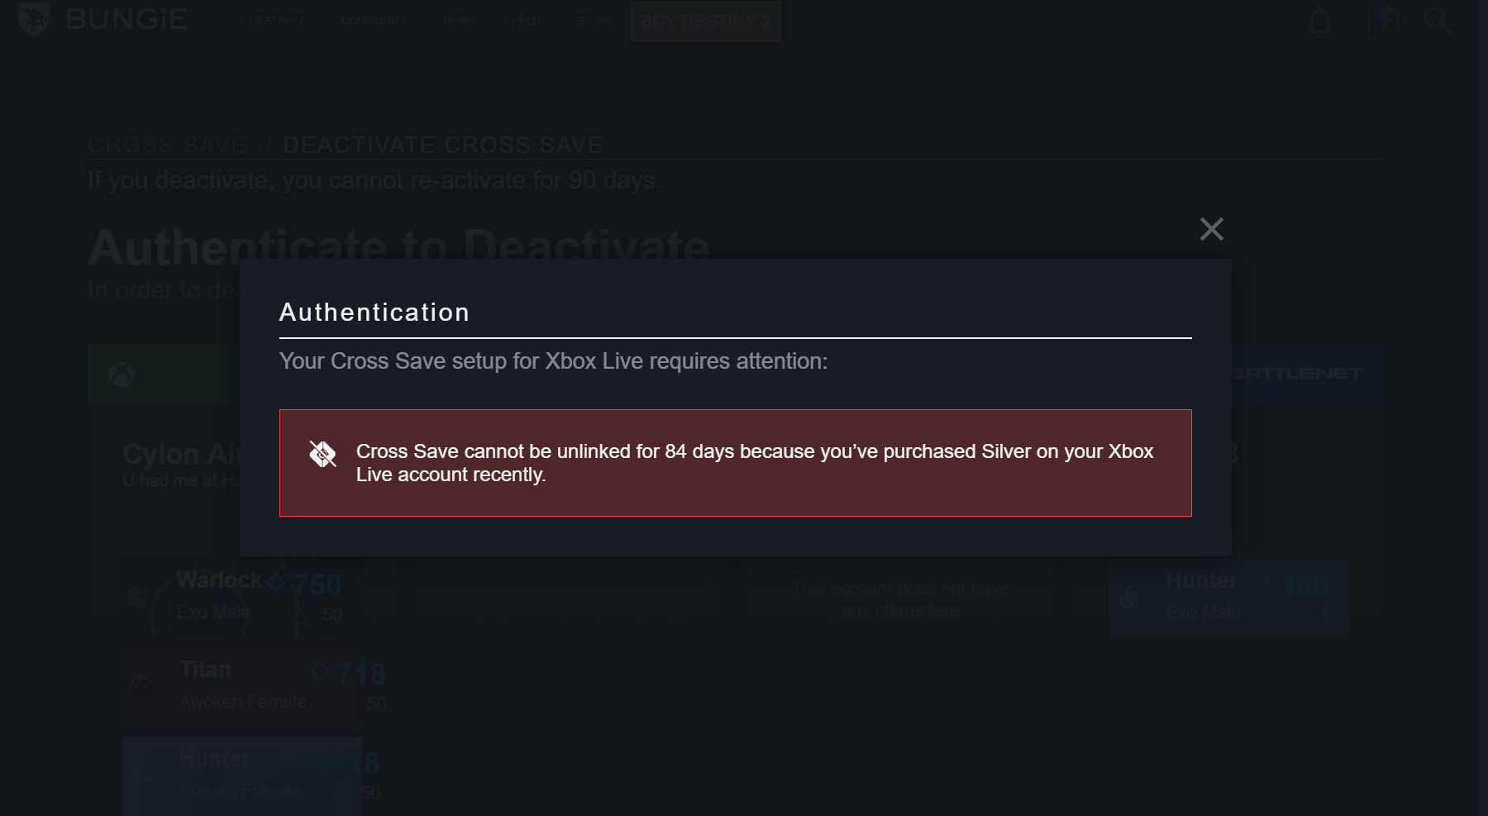The height and width of the screenshot is (816, 1488).
Task: Open the Destiny 2 menu
Action: pos(277,21)
